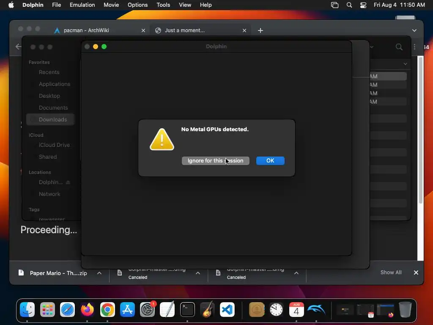Image resolution: width=433 pixels, height=325 pixels.
Task: Open Safari from the Dock
Action: [67, 309]
